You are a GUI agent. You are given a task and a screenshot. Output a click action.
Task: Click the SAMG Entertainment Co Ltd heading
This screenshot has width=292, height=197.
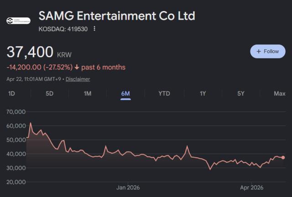[117, 16]
